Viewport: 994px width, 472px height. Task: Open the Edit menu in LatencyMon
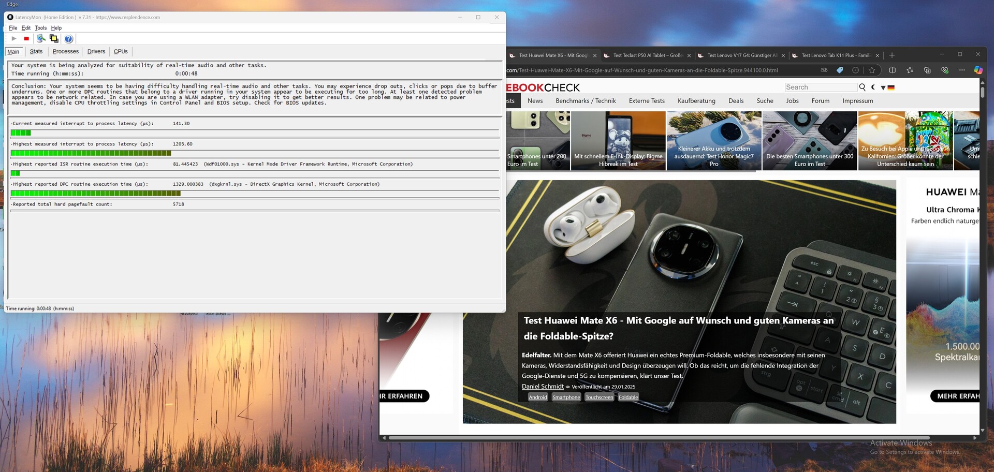[26, 28]
